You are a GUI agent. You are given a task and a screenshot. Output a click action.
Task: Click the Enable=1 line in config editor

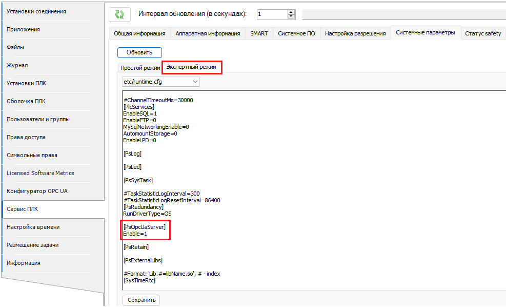point(135,234)
